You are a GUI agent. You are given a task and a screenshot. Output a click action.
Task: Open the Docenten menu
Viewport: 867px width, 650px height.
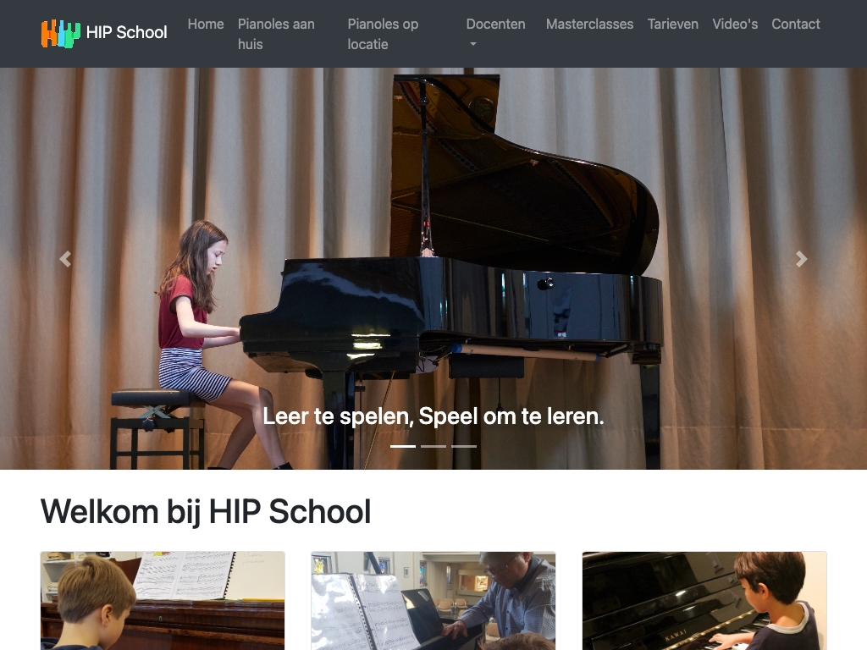[496, 25]
